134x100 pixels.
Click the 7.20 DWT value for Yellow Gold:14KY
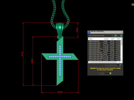click(113, 45)
